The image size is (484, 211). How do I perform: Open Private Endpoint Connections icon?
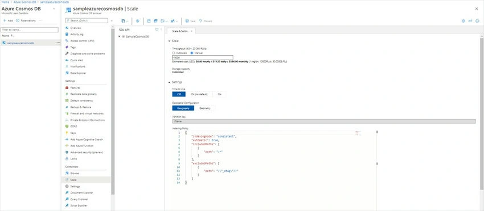coord(67,120)
